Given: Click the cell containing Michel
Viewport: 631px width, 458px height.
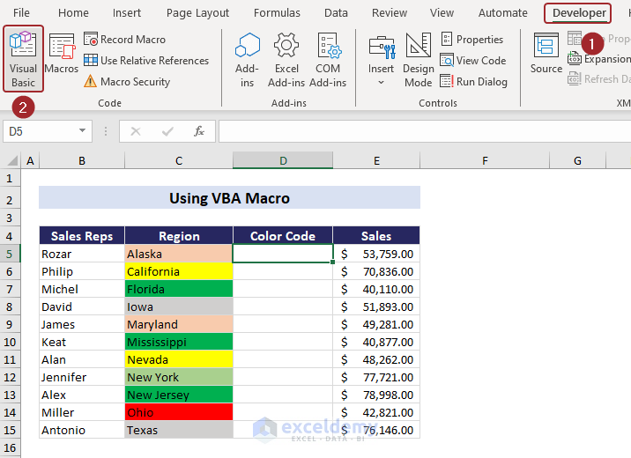Looking at the screenshot, I should click(82, 289).
